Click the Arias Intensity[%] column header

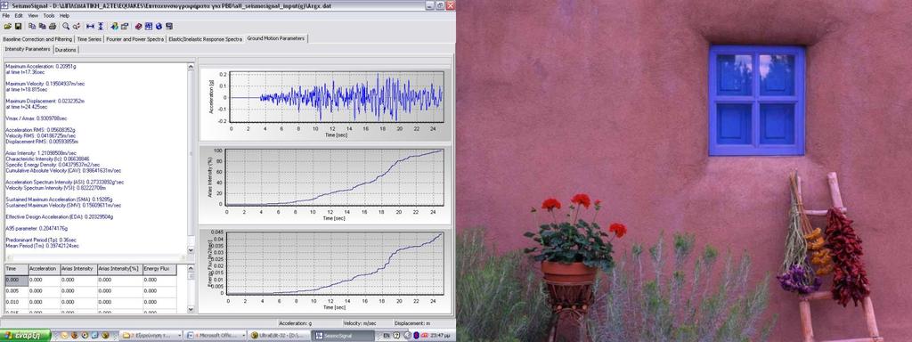pos(119,269)
